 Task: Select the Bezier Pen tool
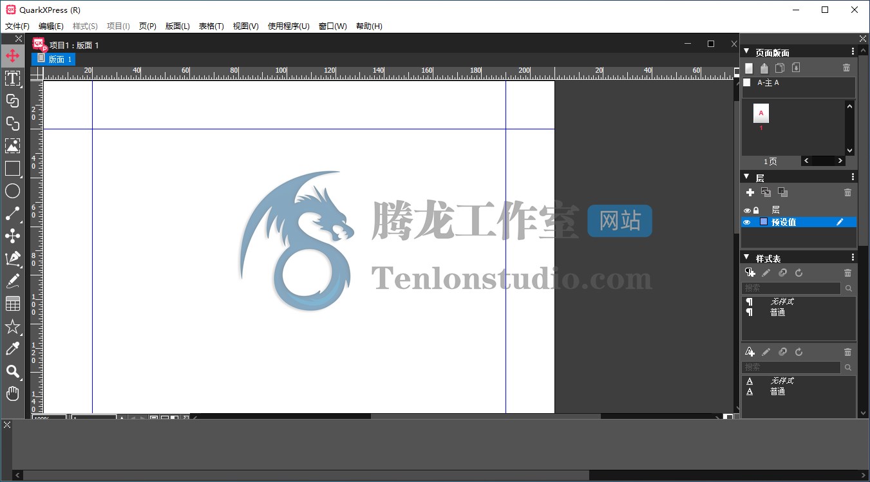coord(12,259)
